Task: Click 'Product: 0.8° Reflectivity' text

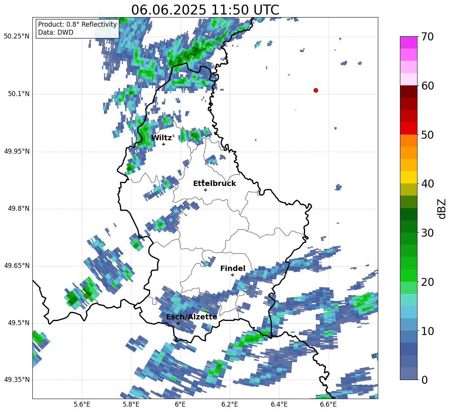Action: 77,24
